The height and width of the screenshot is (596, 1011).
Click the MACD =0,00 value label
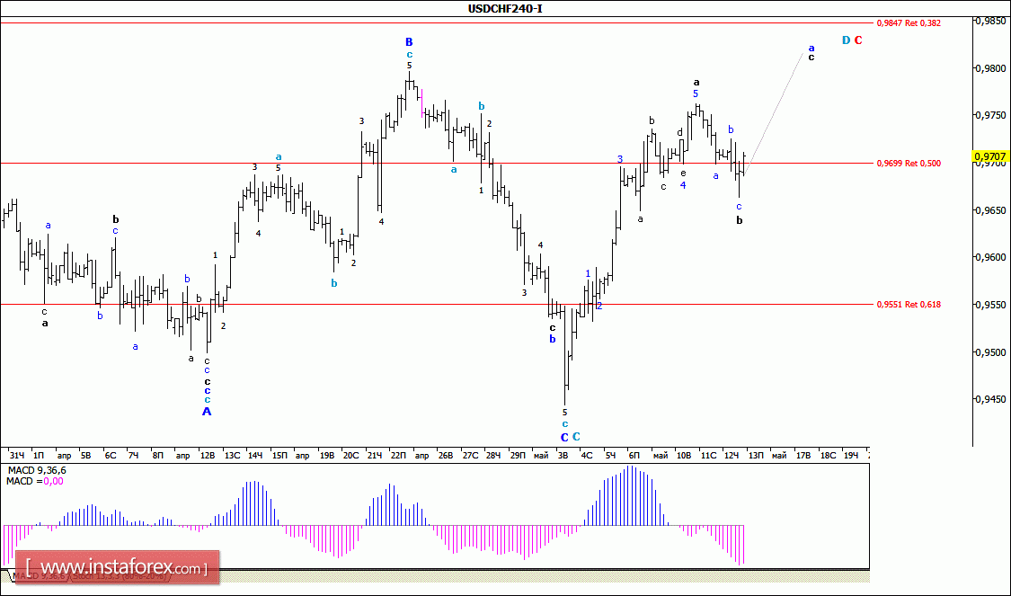coord(35,481)
